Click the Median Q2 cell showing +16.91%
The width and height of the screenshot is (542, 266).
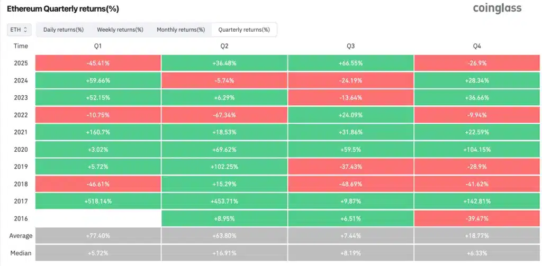[224, 253]
